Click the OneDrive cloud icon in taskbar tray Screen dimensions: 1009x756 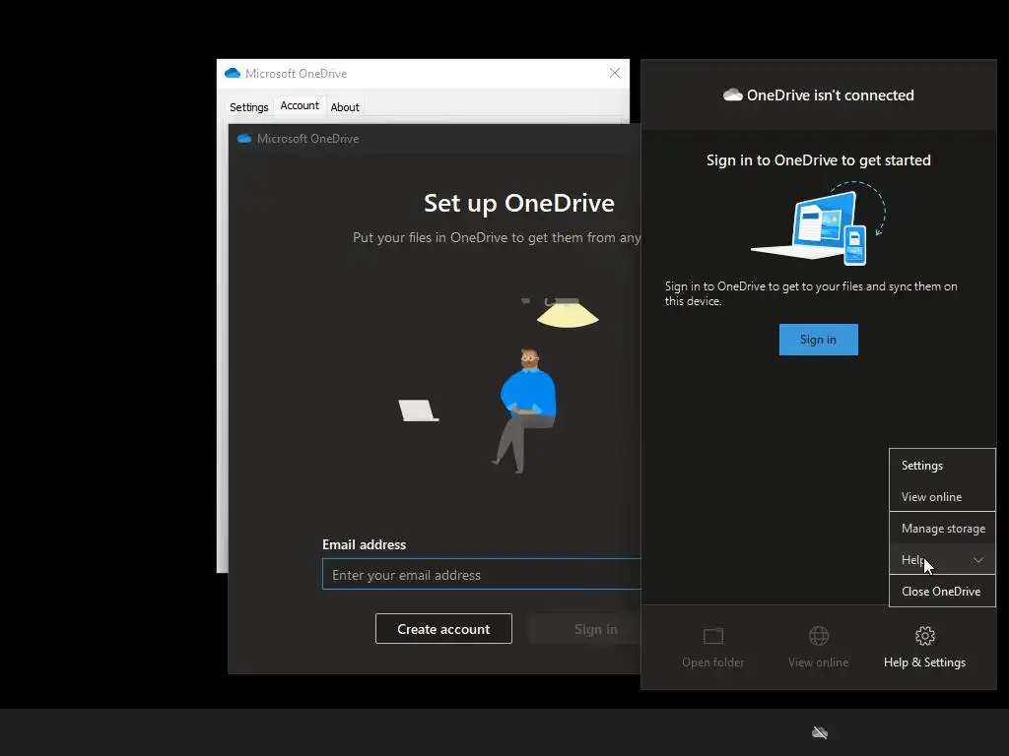click(819, 732)
